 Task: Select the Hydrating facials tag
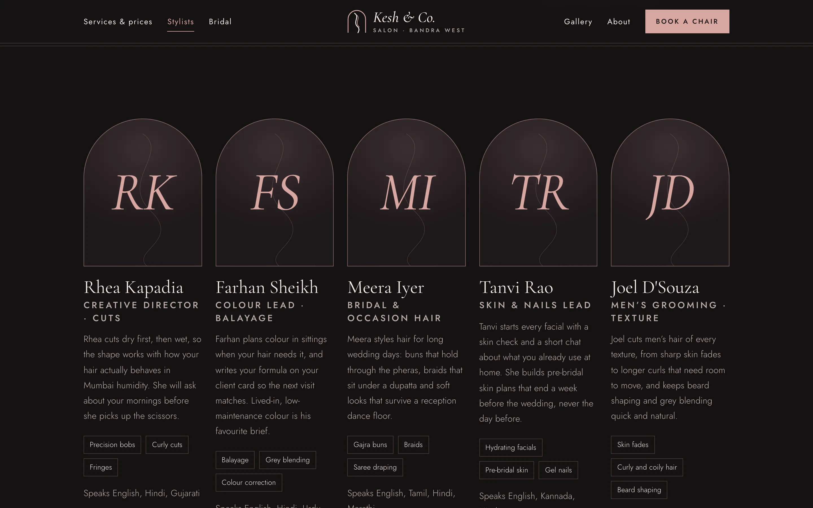click(511, 448)
